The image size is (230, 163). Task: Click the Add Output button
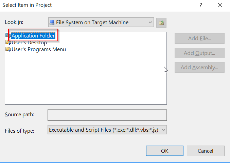(x=199, y=53)
